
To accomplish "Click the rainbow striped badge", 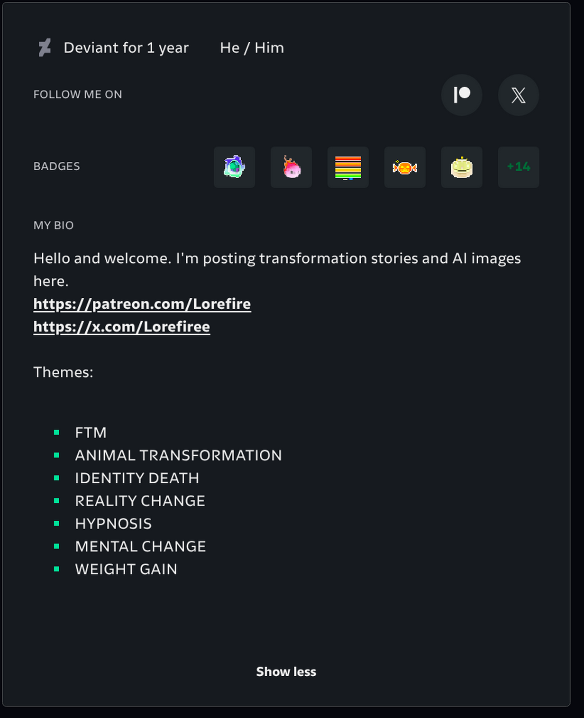I will point(348,167).
